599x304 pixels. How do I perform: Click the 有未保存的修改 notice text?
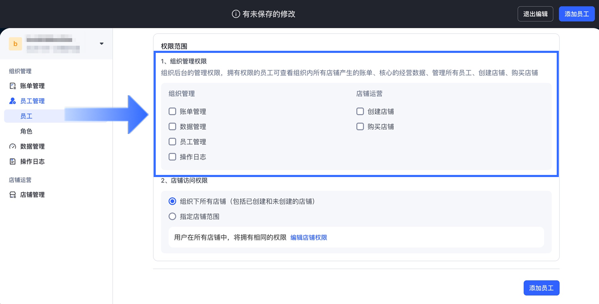click(269, 14)
